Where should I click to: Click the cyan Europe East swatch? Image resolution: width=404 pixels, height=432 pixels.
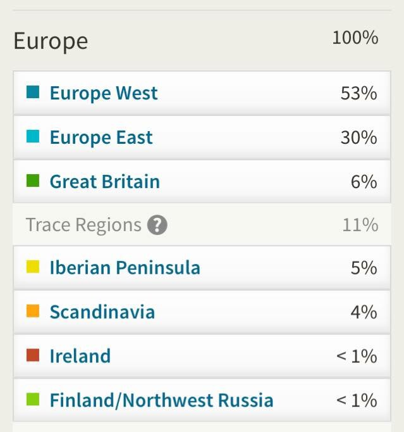tap(33, 137)
